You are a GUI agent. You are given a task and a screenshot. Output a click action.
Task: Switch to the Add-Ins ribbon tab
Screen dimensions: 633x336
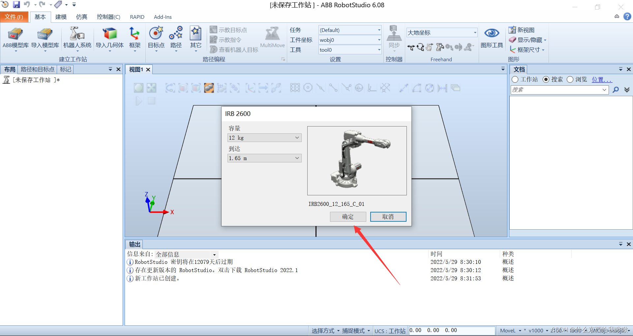pos(163,17)
